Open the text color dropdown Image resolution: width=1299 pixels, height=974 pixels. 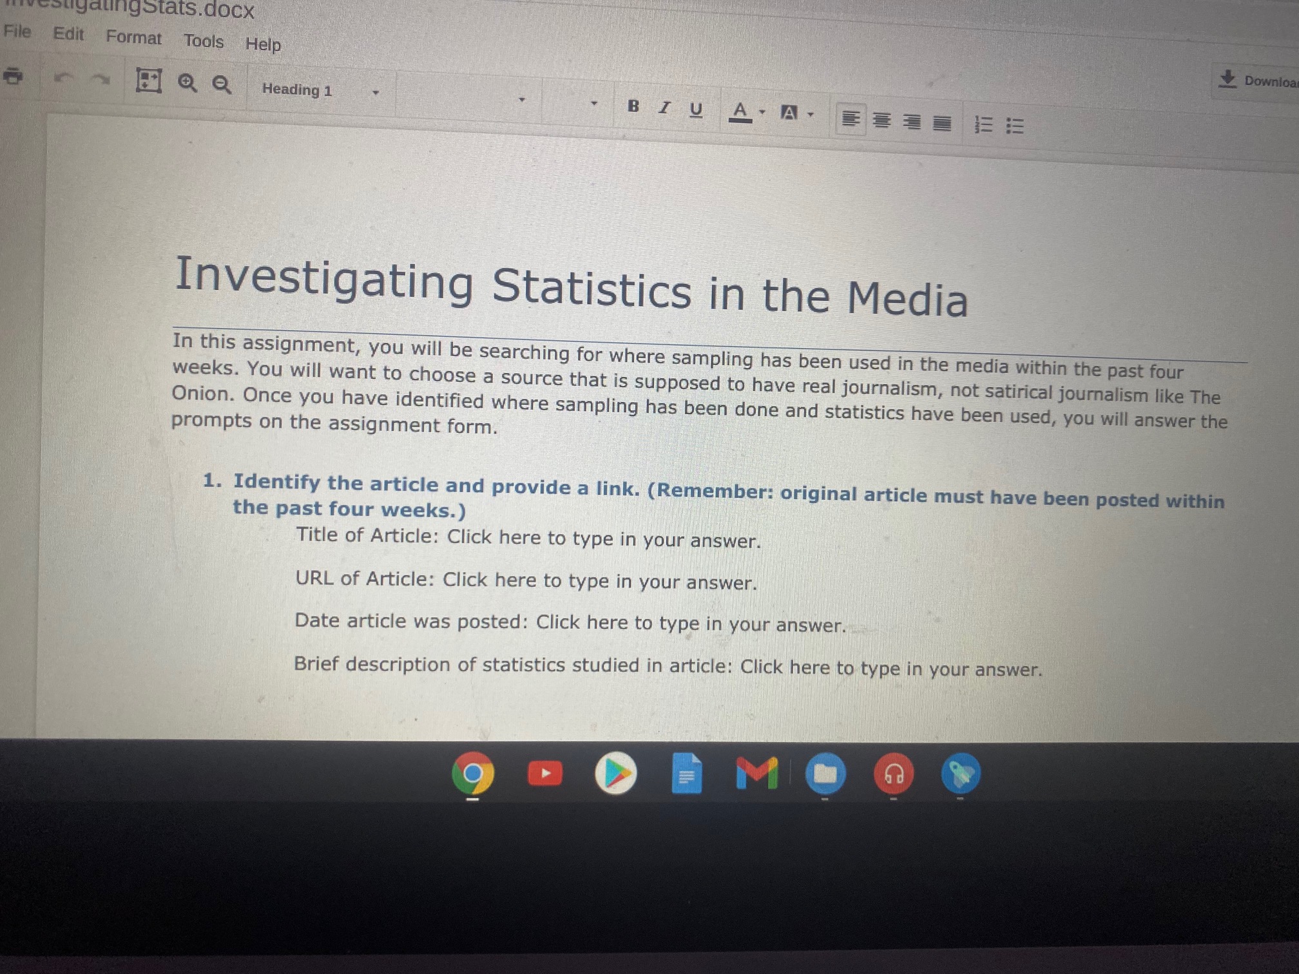(762, 111)
